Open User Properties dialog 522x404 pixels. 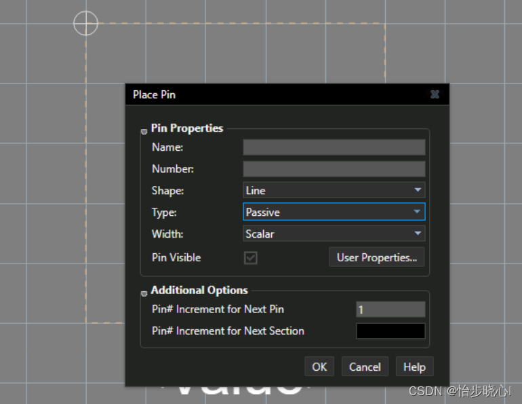(x=377, y=258)
